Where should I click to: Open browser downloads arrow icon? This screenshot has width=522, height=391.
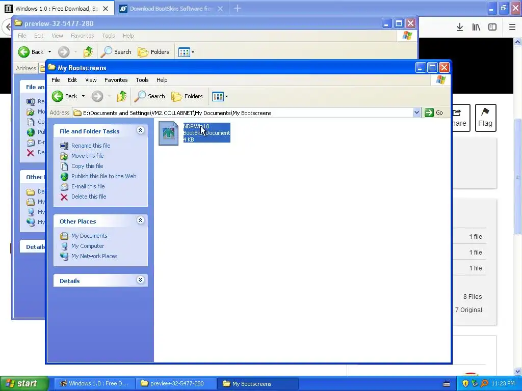tap(460, 27)
